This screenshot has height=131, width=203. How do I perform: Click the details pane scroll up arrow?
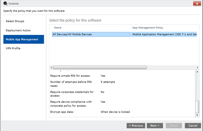[x=197, y=72]
